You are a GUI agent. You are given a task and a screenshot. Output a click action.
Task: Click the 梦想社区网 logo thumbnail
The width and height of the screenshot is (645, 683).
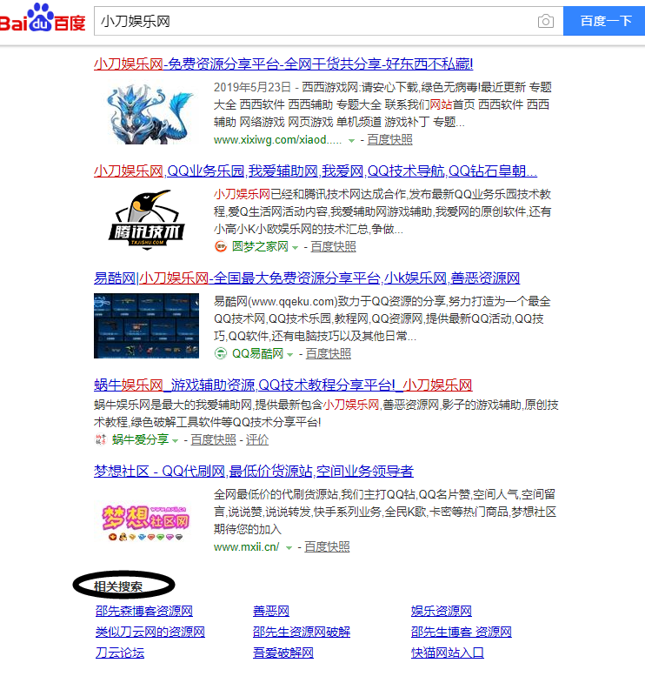[x=146, y=522]
